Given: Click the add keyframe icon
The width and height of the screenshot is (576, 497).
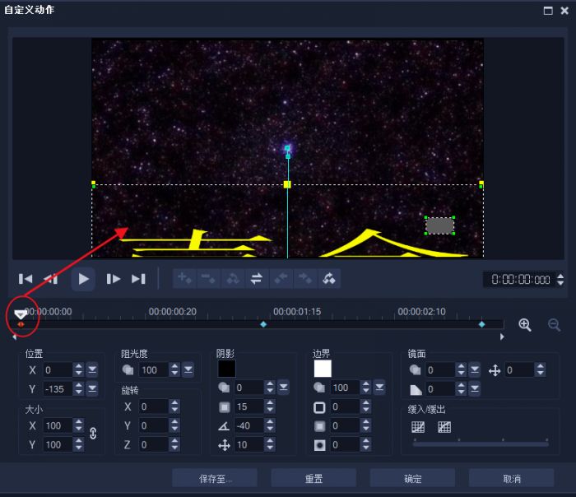Looking at the screenshot, I should click(185, 278).
